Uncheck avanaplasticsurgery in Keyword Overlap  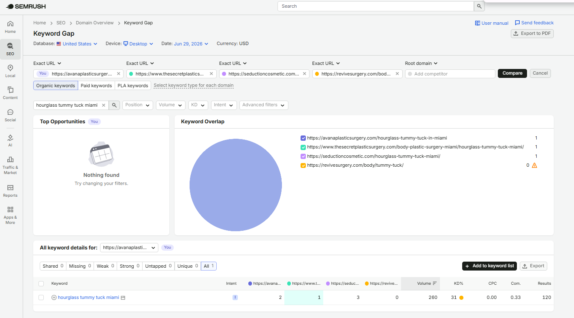tap(303, 138)
